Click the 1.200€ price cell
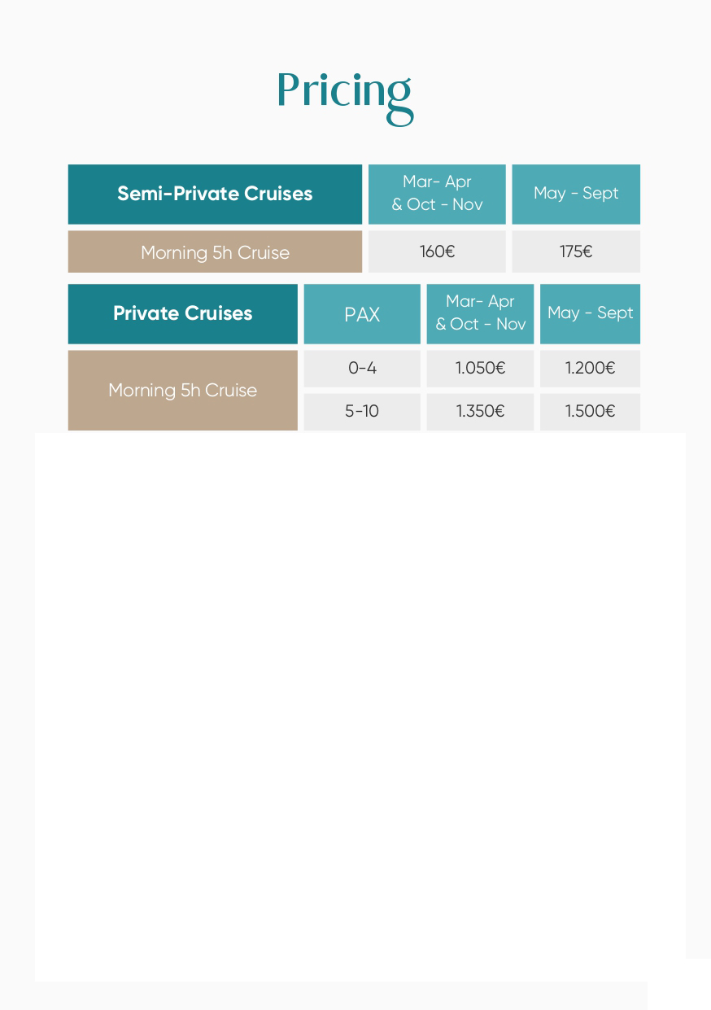This screenshot has width=711, height=1010. (590, 369)
